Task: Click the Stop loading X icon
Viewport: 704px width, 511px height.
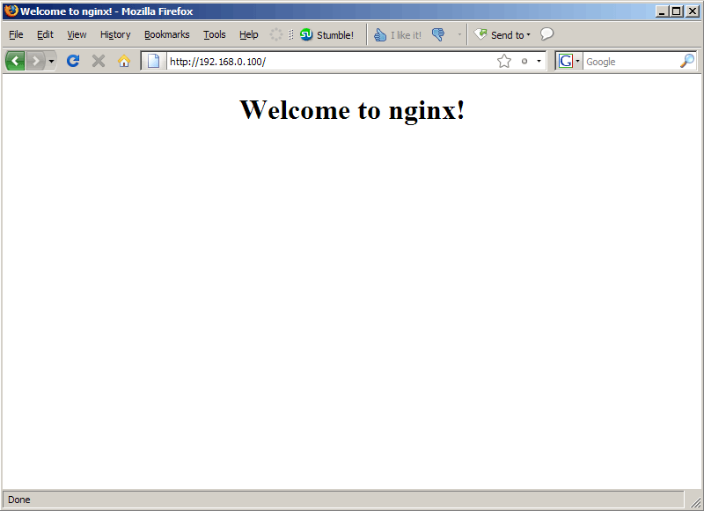Action: pyautogui.click(x=99, y=61)
